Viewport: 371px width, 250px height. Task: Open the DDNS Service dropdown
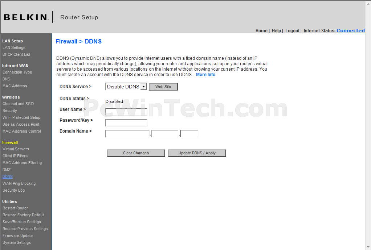pos(126,87)
